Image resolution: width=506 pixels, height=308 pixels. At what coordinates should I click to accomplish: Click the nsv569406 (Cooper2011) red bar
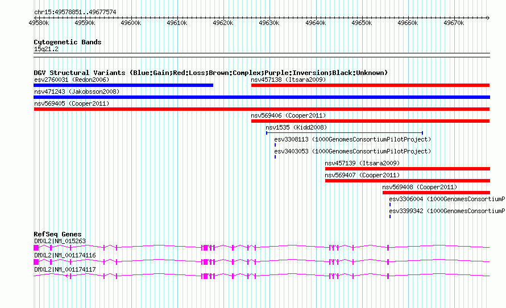(371, 121)
